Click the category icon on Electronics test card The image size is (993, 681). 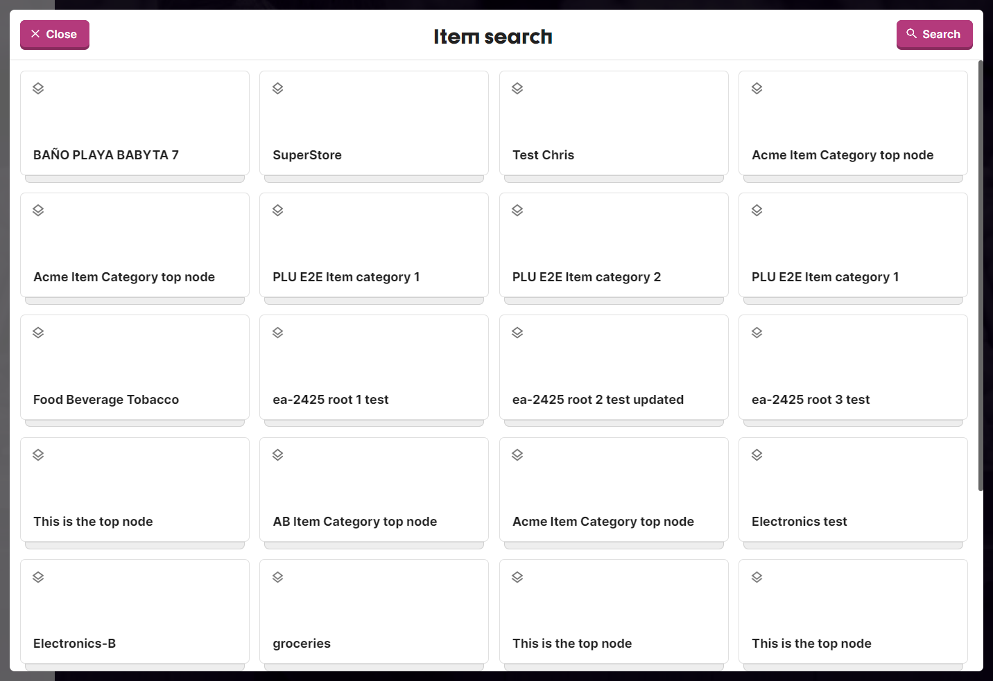click(757, 454)
